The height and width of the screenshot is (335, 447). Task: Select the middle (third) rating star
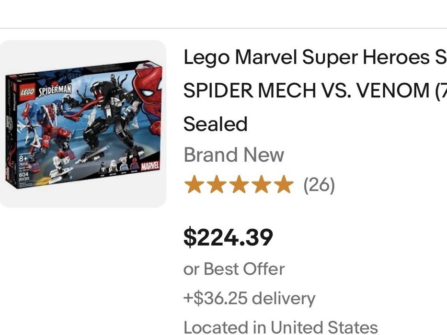[x=238, y=184]
